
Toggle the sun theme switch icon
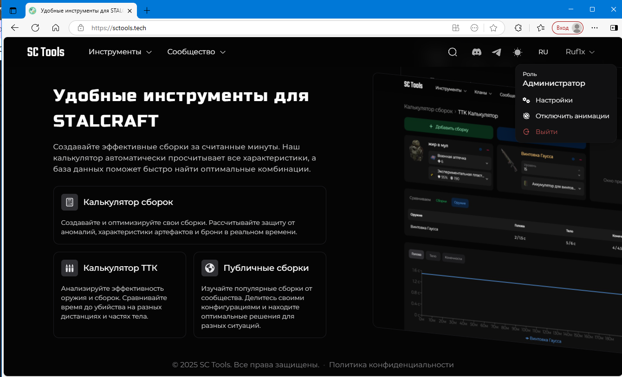click(518, 52)
